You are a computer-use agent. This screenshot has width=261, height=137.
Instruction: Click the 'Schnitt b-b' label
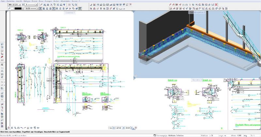tap(207, 80)
